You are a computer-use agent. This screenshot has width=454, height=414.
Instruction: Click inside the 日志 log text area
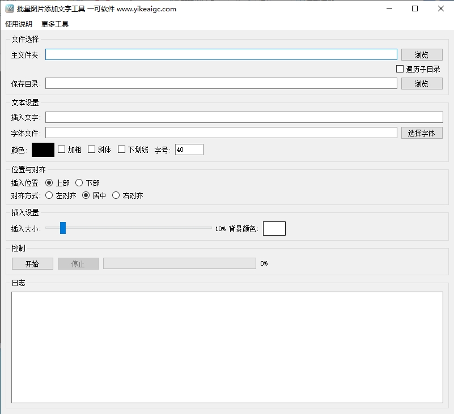(x=227, y=347)
